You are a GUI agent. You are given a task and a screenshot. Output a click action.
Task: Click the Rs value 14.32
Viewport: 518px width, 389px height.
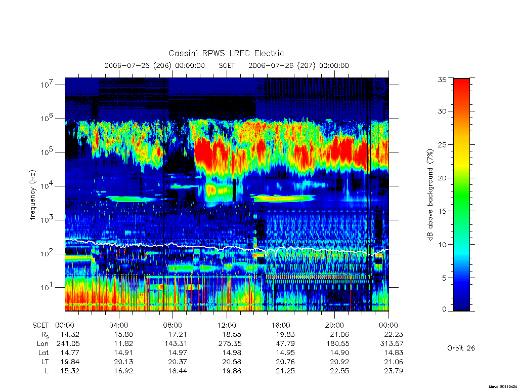coord(70,334)
